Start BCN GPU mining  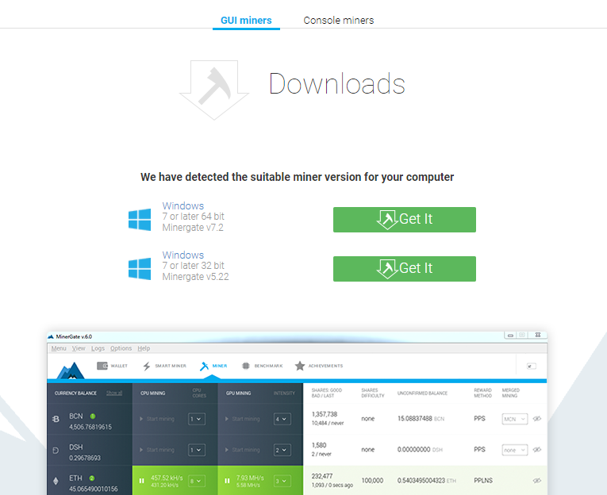[x=242, y=419]
